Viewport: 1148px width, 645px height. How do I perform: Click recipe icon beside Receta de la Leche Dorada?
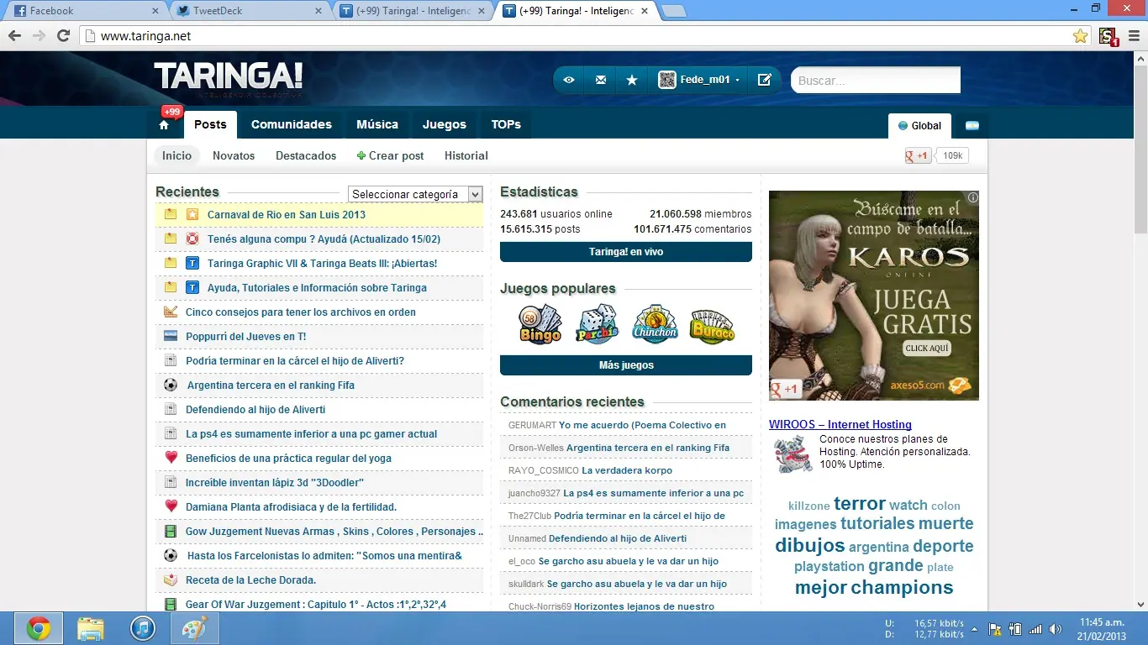coord(171,579)
